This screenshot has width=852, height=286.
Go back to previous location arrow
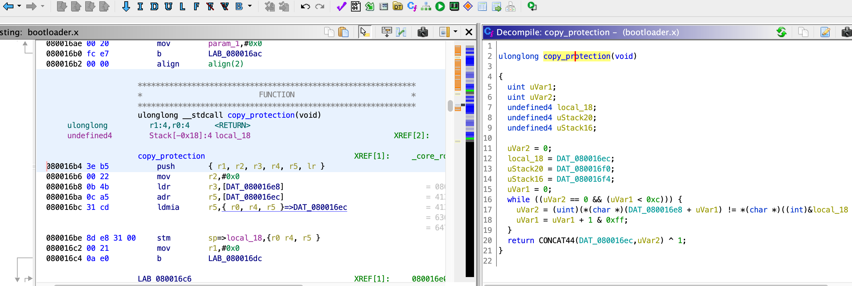click(x=8, y=6)
